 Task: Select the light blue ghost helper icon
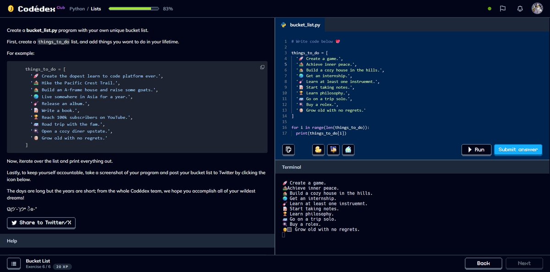[348, 149]
